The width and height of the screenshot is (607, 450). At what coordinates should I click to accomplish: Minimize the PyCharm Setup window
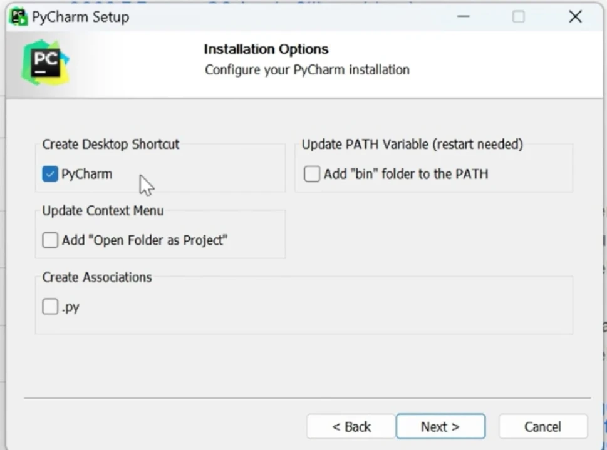click(x=463, y=17)
